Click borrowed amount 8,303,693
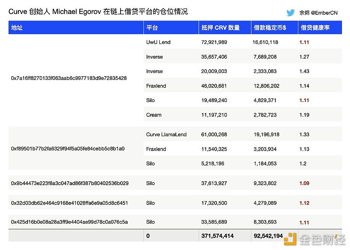The height and width of the screenshot is (250, 350). click(265, 222)
